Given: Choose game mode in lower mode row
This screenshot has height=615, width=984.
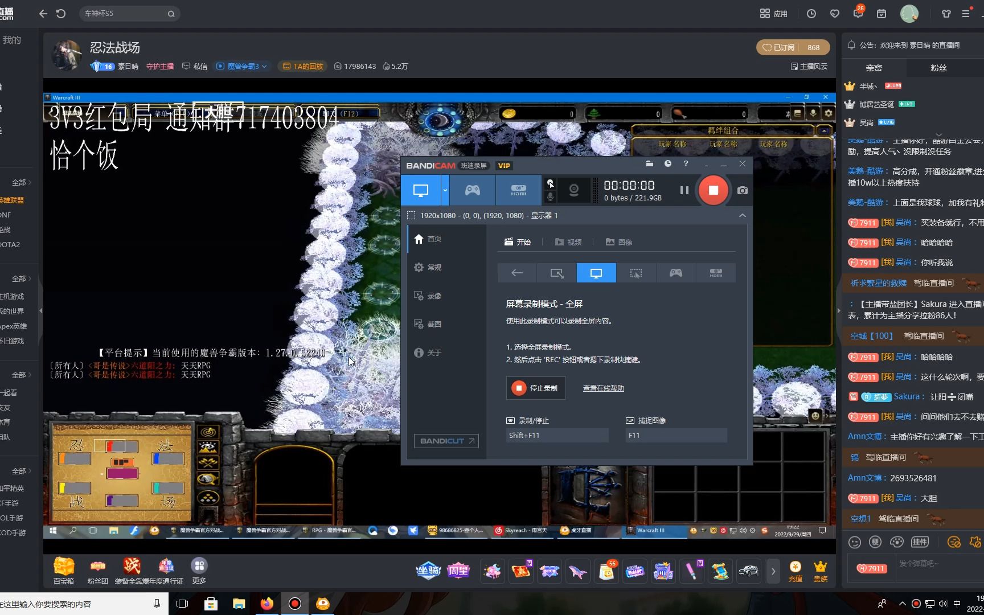Looking at the screenshot, I should [676, 273].
